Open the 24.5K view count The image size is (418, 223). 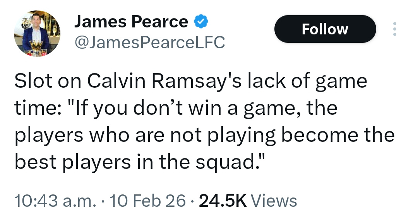223,201
